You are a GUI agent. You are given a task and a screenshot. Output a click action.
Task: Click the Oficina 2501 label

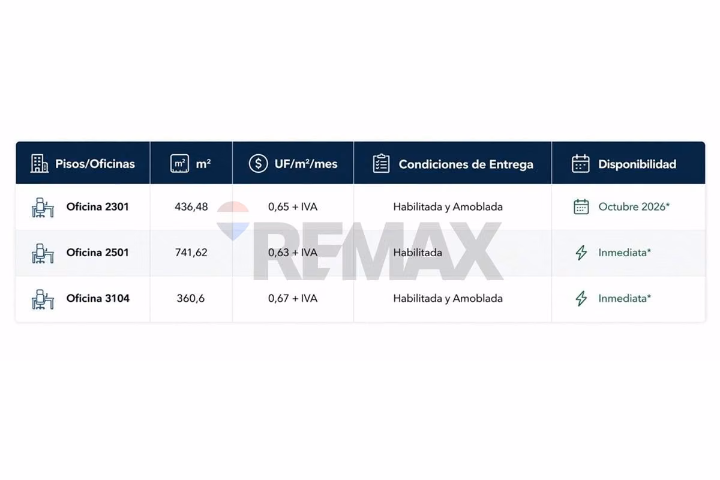tap(97, 253)
